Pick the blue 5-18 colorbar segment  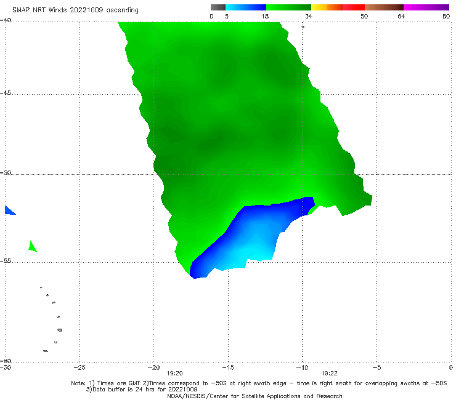[x=246, y=7]
